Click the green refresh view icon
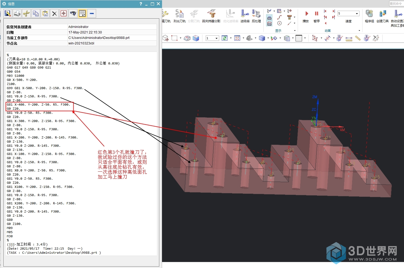The image size is (404, 268). (225, 38)
